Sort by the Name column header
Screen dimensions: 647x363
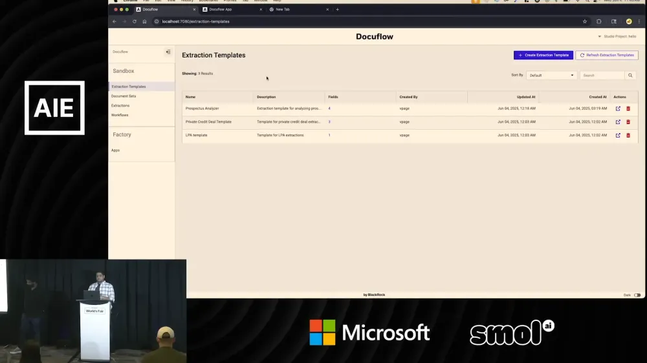click(x=190, y=97)
